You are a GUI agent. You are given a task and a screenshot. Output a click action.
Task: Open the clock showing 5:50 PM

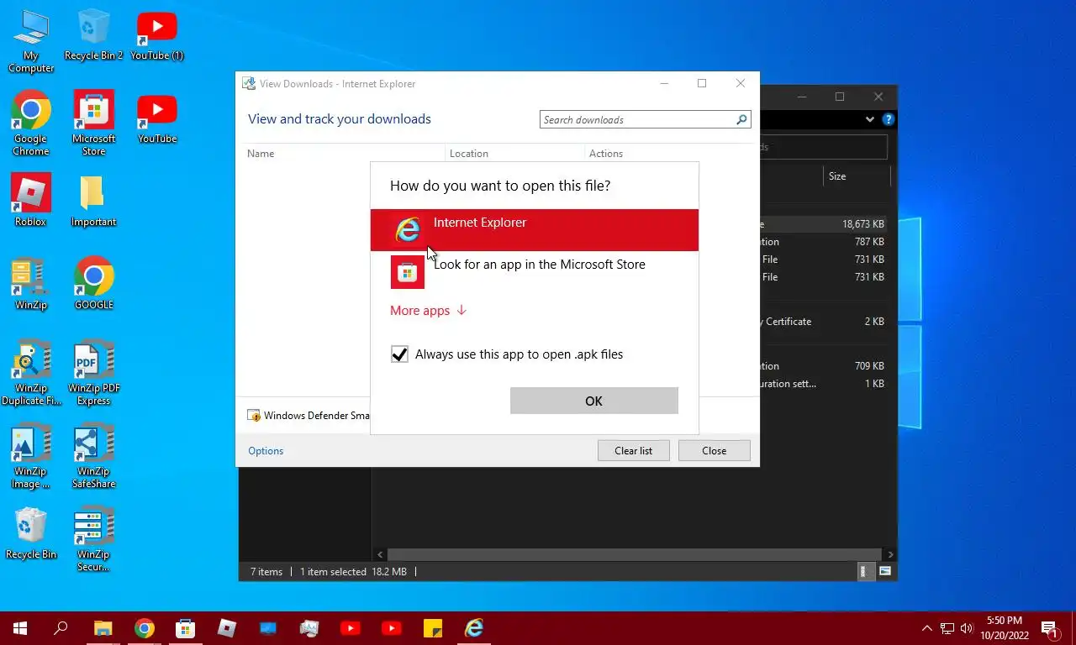click(x=1004, y=628)
